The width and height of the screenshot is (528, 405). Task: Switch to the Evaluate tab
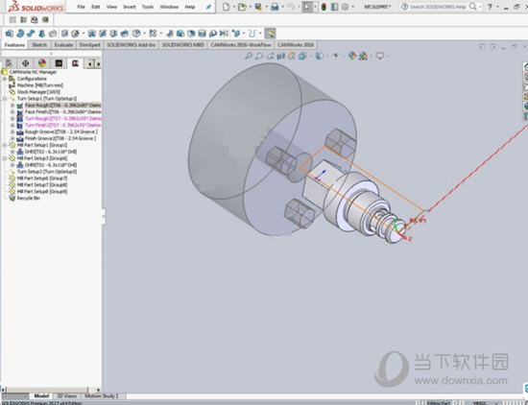pyautogui.click(x=63, y=45)
